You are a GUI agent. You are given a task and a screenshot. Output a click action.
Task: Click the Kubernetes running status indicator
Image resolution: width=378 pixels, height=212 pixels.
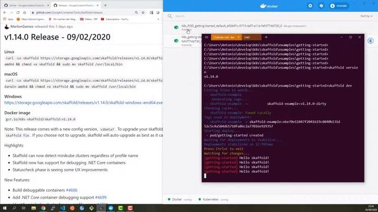click(x=213, y=199)
